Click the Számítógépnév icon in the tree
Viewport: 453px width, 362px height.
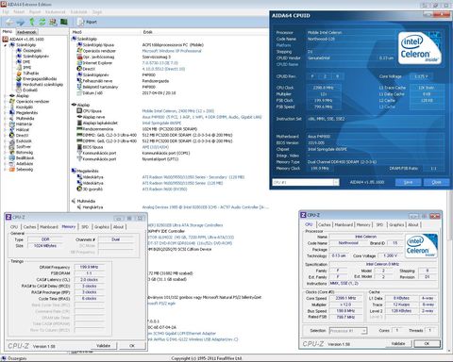click(x=19, y=57)
